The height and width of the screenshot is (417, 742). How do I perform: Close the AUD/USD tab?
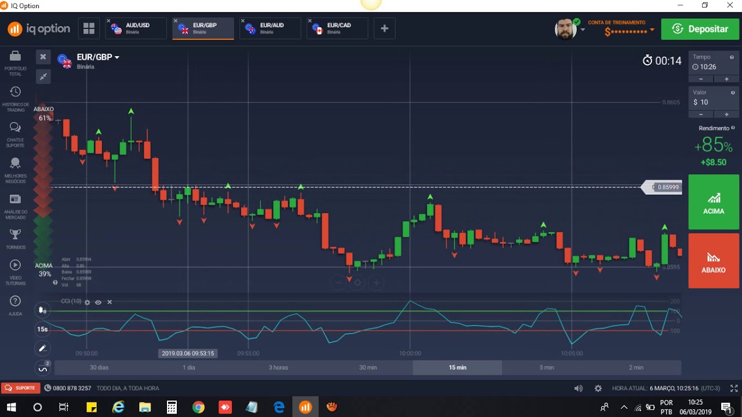coord(108,21)
